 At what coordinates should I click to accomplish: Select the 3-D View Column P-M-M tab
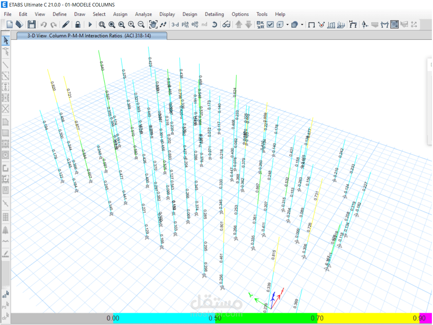point(92,35)
